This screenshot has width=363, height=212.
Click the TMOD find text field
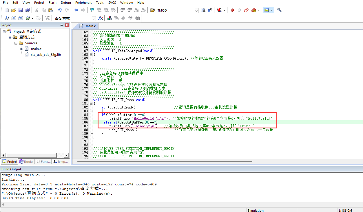[175, 10]
